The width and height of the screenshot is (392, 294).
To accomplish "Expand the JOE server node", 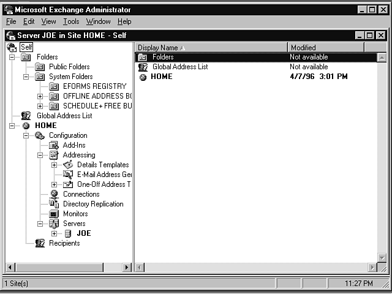I will coord(55,233).
